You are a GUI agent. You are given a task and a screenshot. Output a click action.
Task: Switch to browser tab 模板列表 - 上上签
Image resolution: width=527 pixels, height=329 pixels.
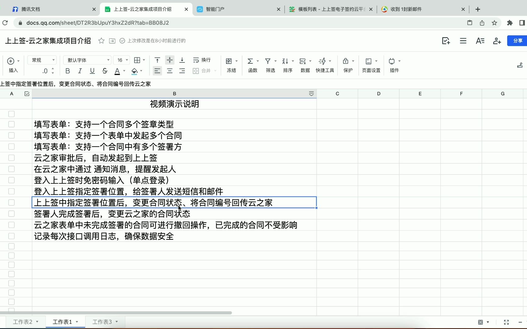click(331, 9)
